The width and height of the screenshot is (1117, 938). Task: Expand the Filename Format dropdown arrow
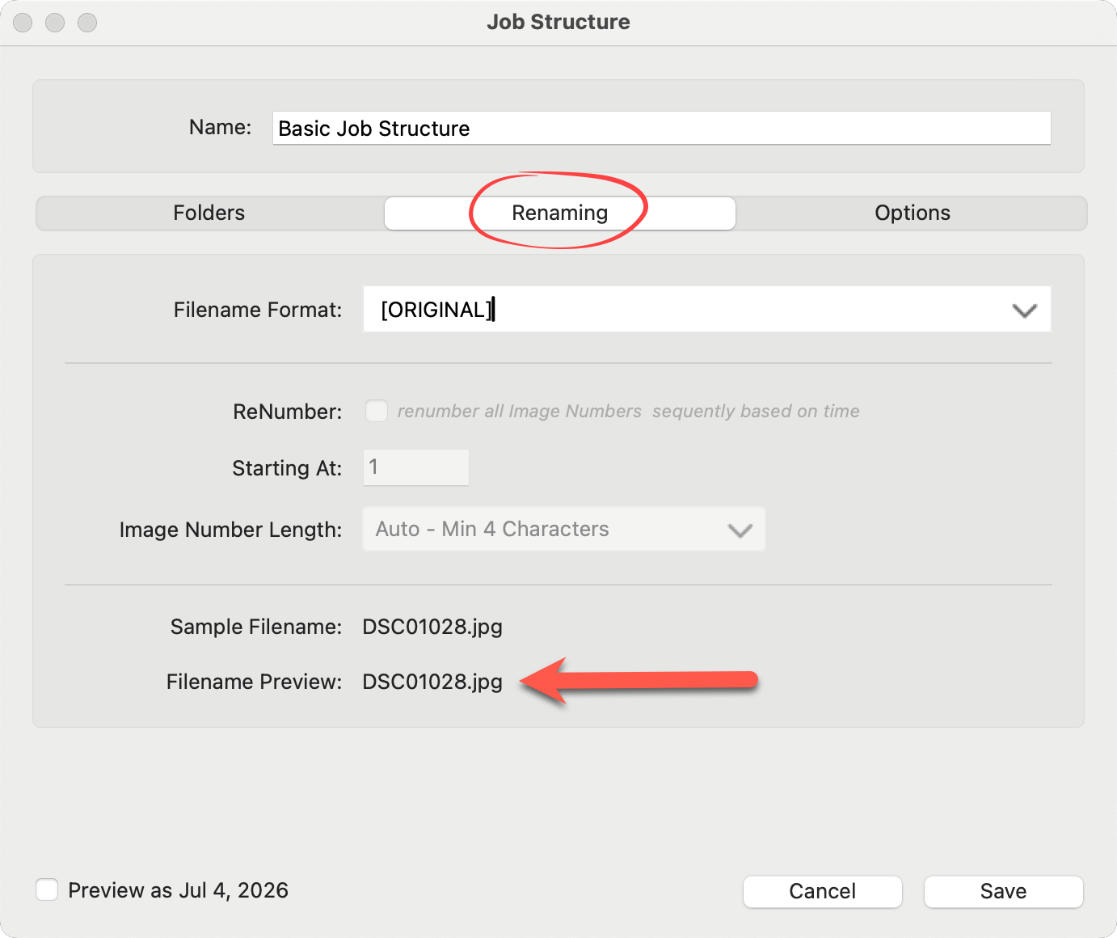tap(1024, 311)
